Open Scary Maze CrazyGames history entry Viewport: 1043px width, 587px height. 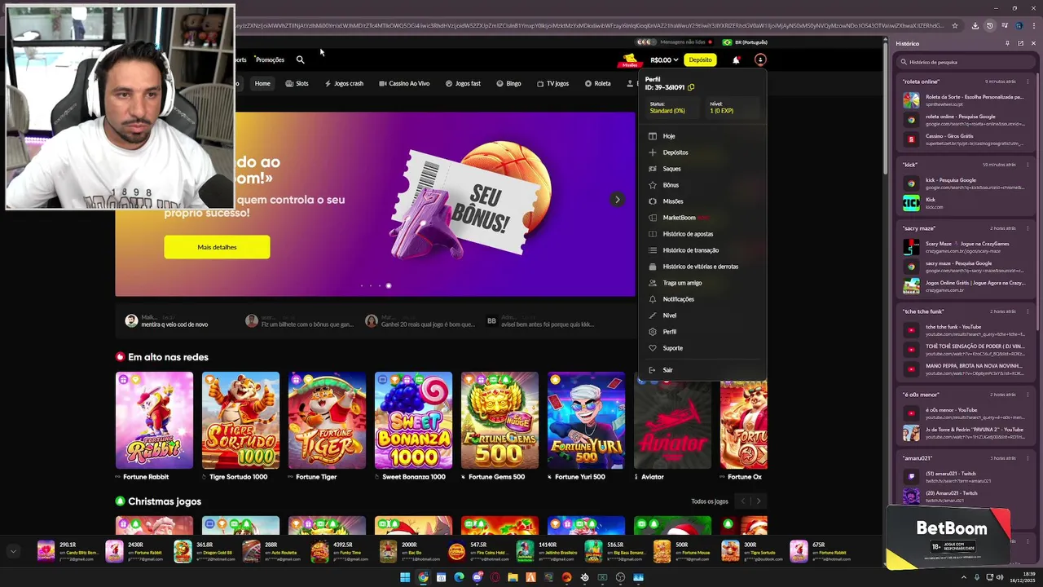pyautogui.click(x=965, y=247)
